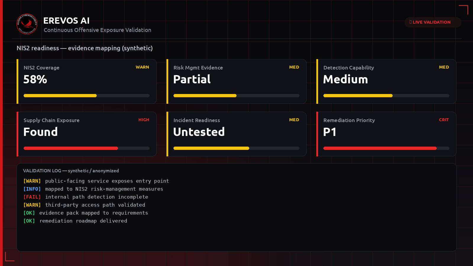Image resolution: width=473 pixels, height=266 pixels.
Task: Open the NIS2 Coverage card label
Action: click(x=41, y=68)
